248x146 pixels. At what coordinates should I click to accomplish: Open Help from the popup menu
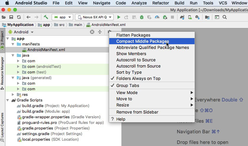152,119
